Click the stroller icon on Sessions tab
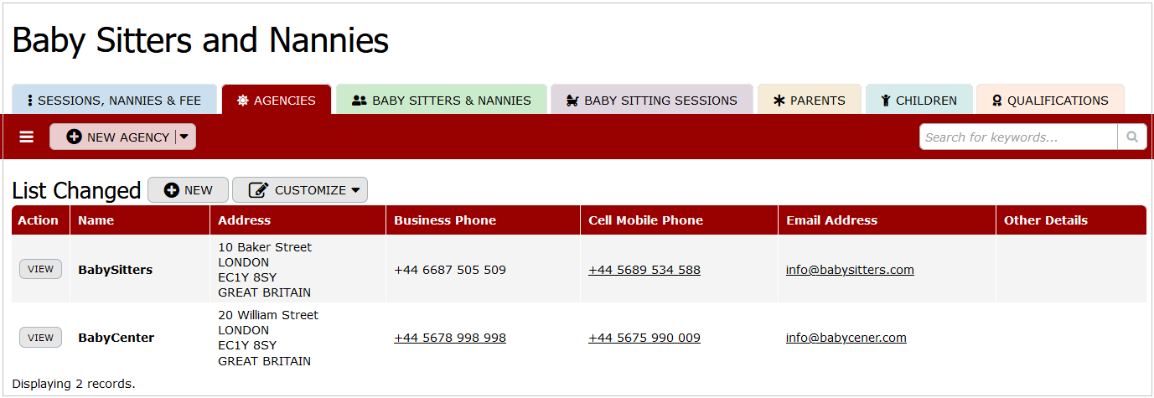Image resolution: width=1154 pixels, height=398 pixels. tap(573, 101)
